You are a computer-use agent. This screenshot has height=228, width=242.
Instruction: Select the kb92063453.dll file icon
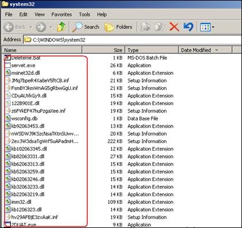[x=7, y=126]
